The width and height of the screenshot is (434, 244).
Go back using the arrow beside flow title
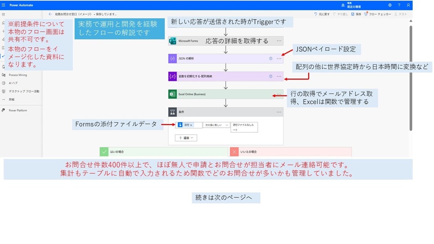pos(50,14)
